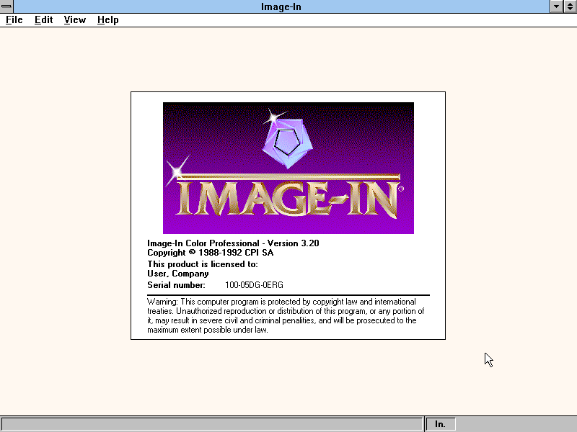577x432 pixels.
Task: Click "Image-In Color Professional - Version 3.20" text
Action: 233,243
